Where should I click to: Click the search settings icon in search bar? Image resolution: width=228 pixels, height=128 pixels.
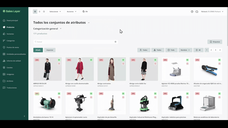click(x=115, y=42)
